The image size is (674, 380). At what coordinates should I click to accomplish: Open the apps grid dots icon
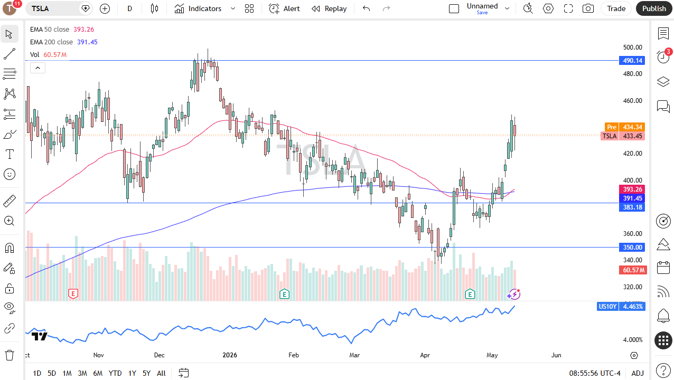coord(663,340)
